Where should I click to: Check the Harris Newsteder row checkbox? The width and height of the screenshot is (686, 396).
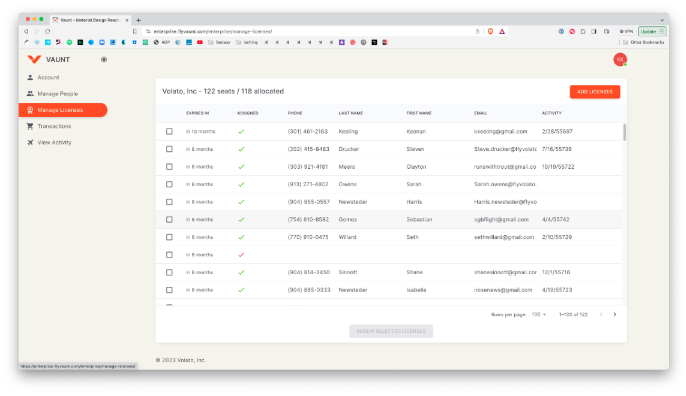[x=169, y=202]
